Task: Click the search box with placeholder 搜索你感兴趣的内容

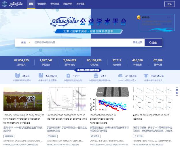Action: pos(82,43)
